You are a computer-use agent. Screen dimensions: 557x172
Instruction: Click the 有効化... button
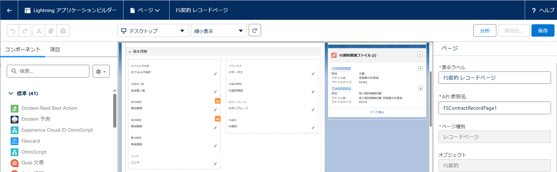click(x=514, y=31)
